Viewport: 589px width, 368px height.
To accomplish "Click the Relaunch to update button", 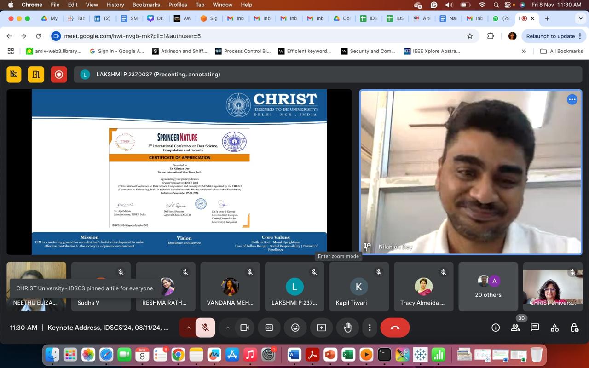I will pyautogui.click(x=550, y=36).
